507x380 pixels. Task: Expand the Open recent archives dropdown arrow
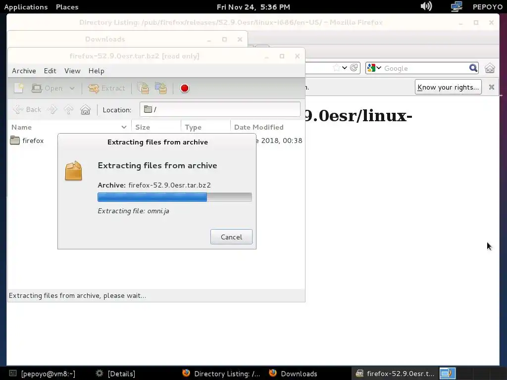[72, 88]
